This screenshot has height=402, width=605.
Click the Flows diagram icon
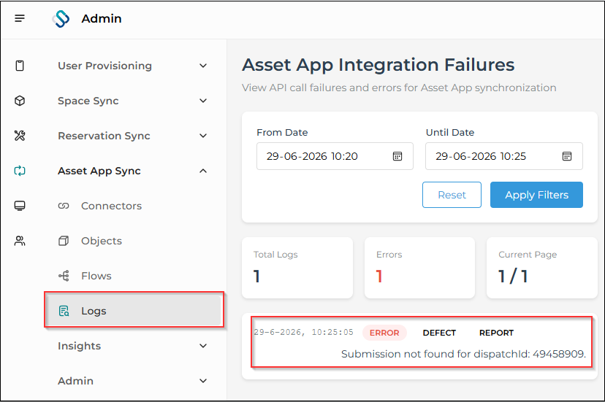[64, 276]
